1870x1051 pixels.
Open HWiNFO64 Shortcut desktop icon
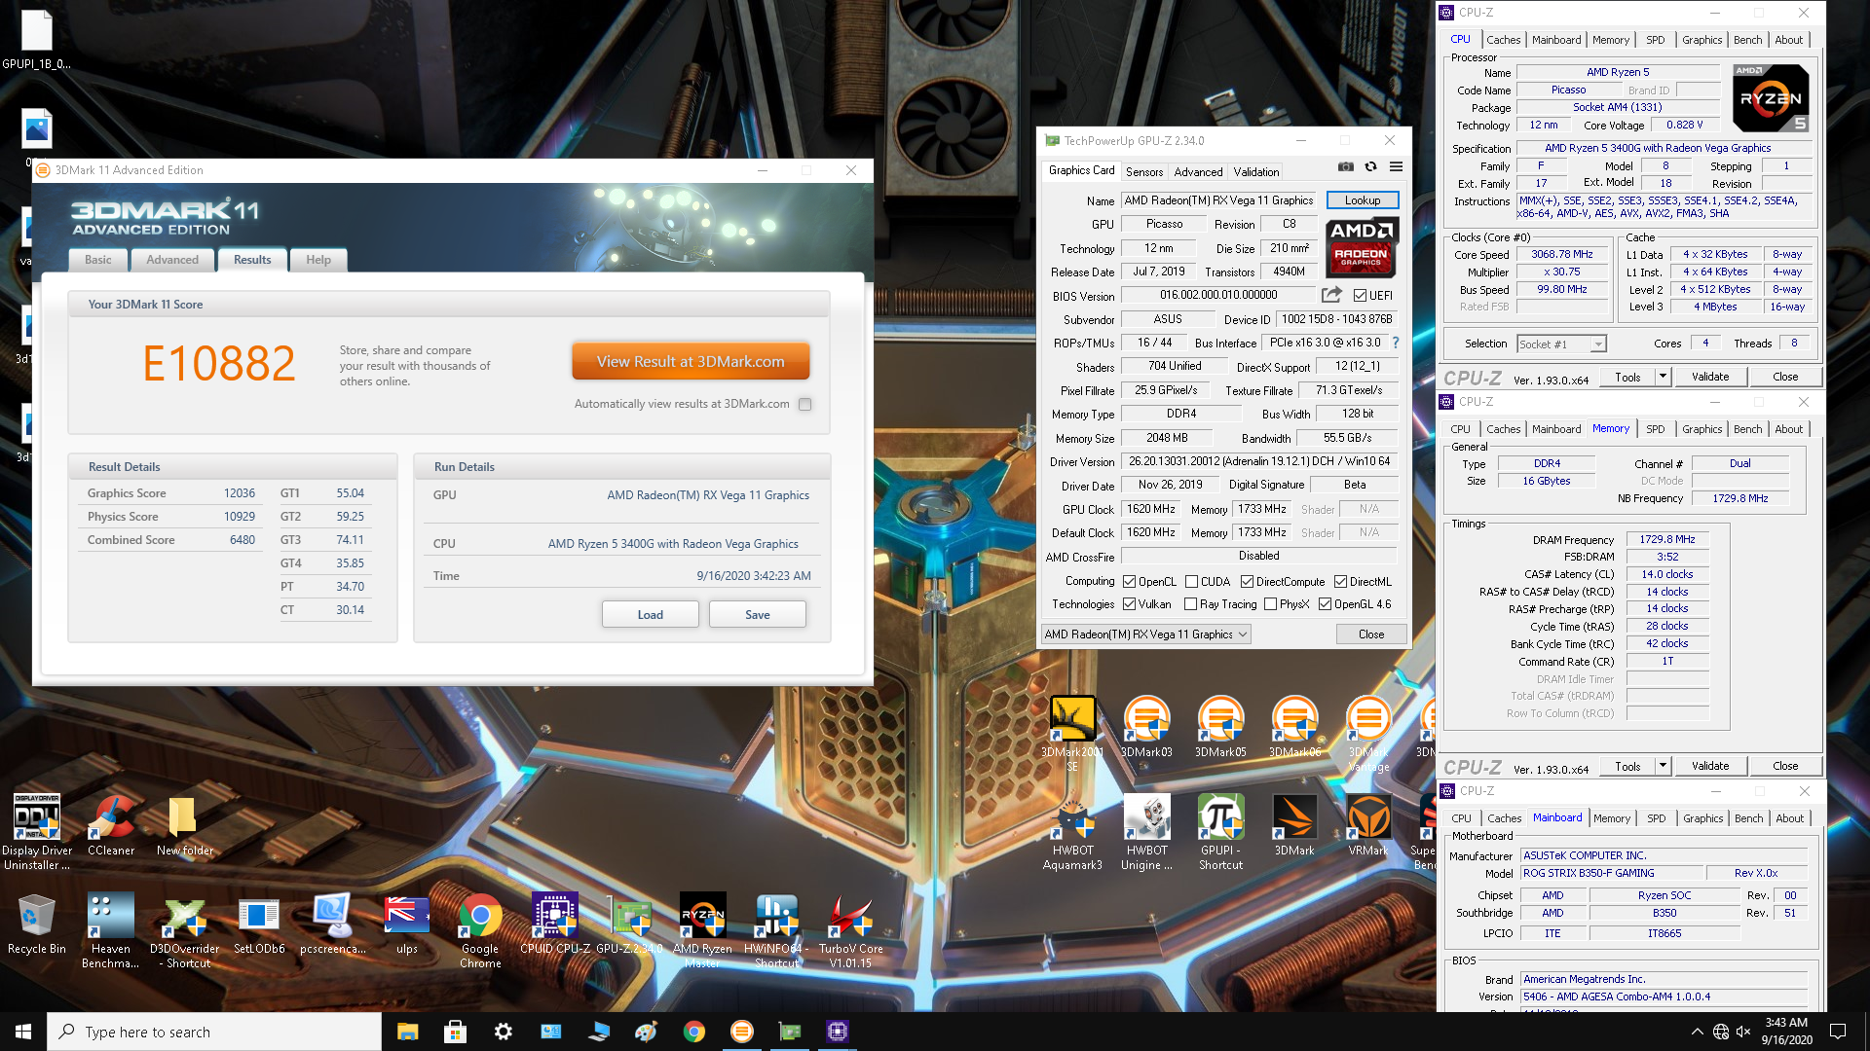(x=776, y=930)
